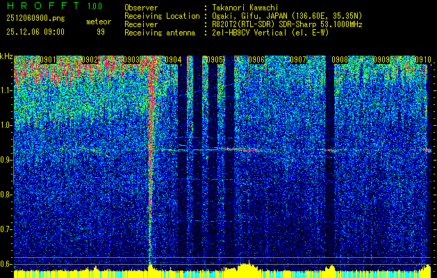This screenshot has width=437, height=278.
Task: Select the file name 2512060900.png
Action: pos(35,19)
